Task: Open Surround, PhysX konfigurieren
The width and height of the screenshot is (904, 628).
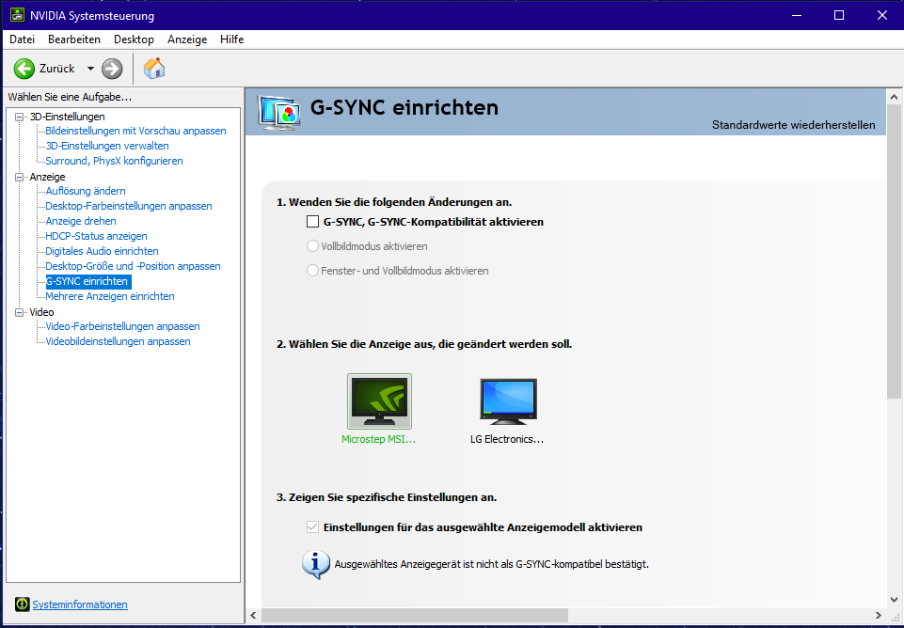Action: click(114, 161)
